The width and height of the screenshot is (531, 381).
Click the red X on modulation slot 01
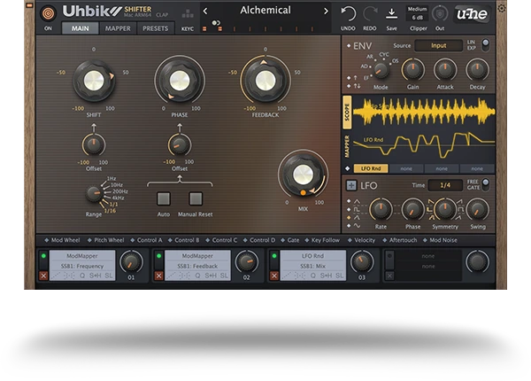point(43,276)
